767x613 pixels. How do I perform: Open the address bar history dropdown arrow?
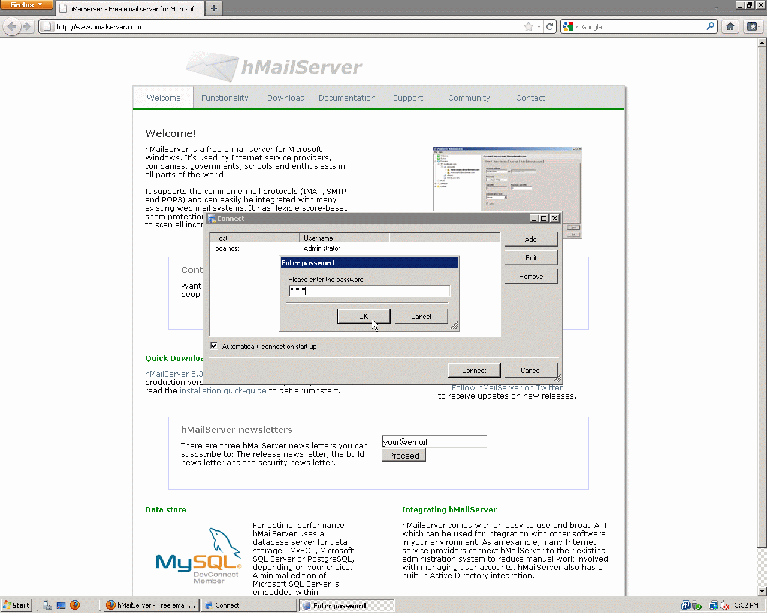[x=539, y=26]
